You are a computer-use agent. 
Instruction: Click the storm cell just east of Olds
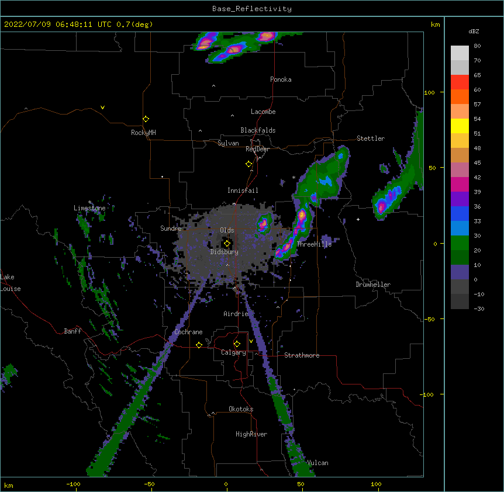264,224
